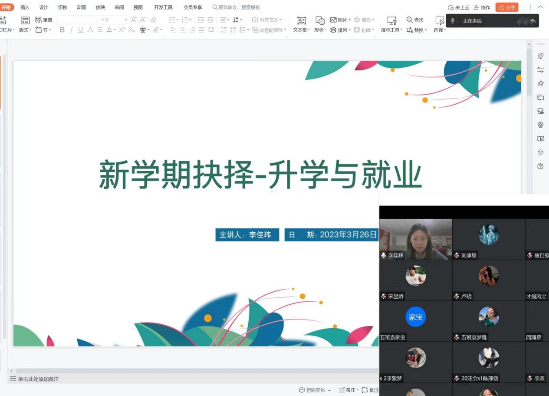Click the 协作 collaborate button
This screenshot has height=396, width=549.
(482, 7)
